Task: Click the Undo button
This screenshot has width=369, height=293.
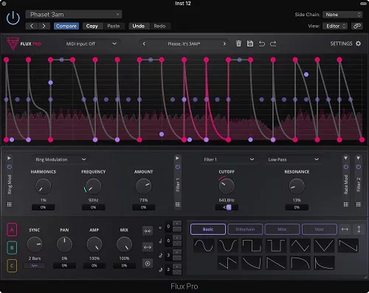Action: tap(138, 26)
